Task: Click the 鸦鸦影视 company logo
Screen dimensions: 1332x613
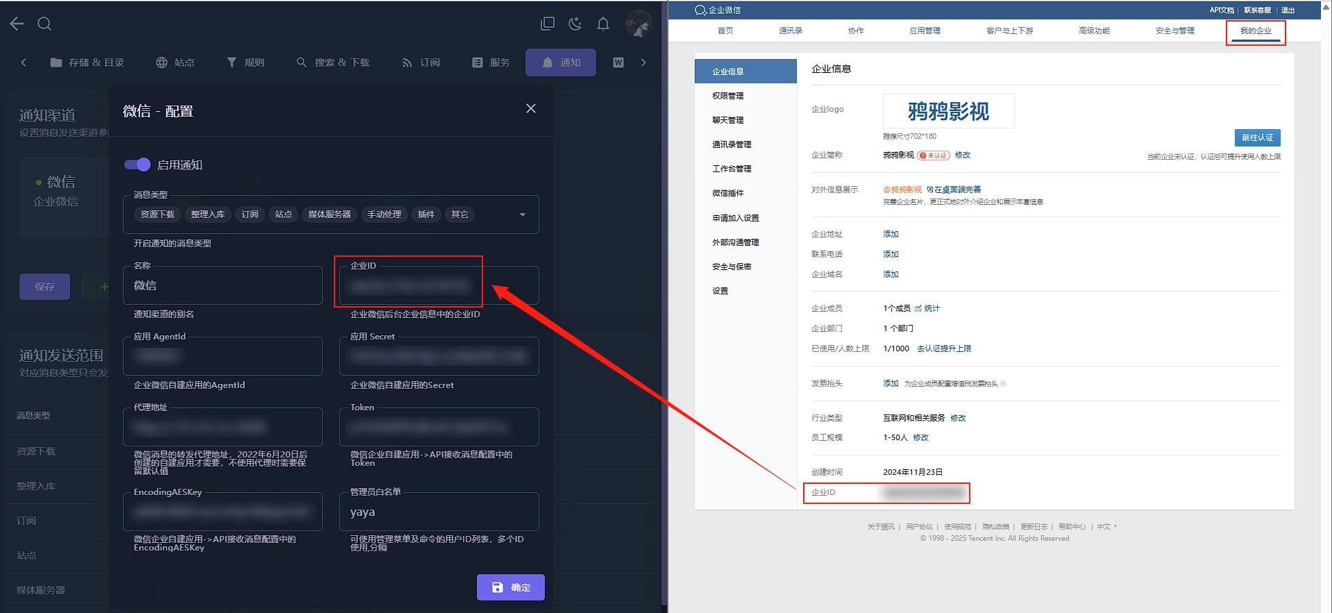Action: tap(948, 111)
